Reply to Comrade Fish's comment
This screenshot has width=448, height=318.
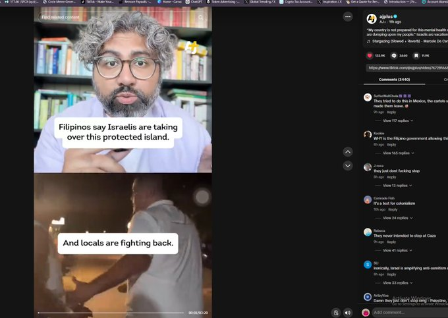393,210
